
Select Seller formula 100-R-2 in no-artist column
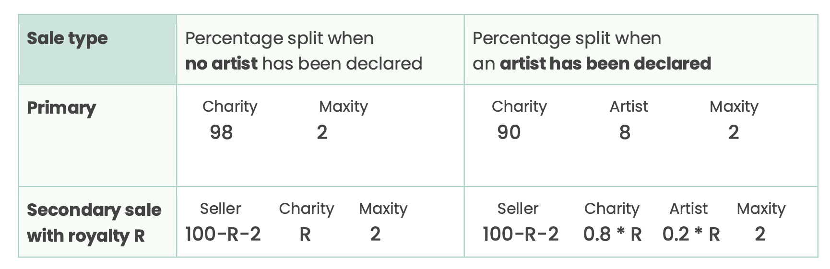pyautogui.click(x=223, y=234)
